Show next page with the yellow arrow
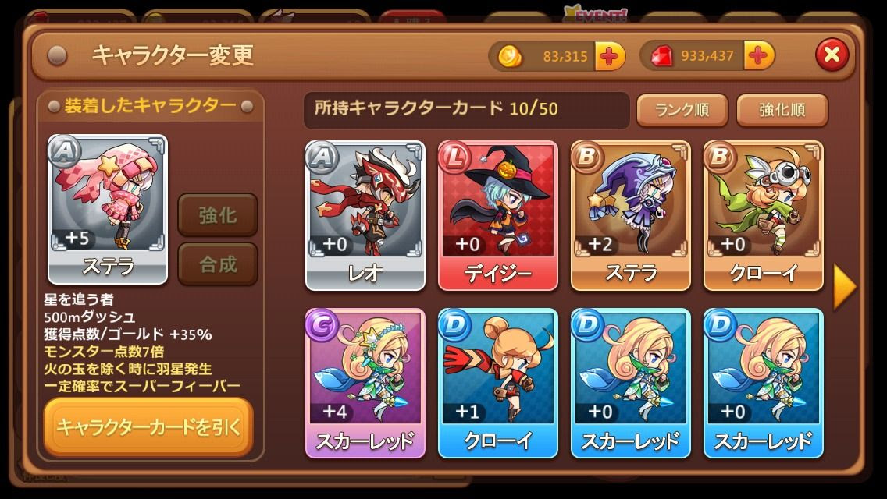 pos(845,287)
